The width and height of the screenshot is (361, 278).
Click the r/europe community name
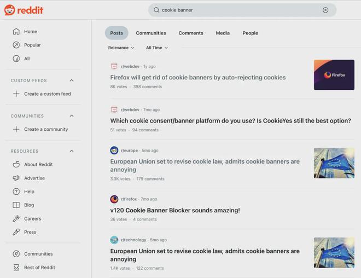130,150
